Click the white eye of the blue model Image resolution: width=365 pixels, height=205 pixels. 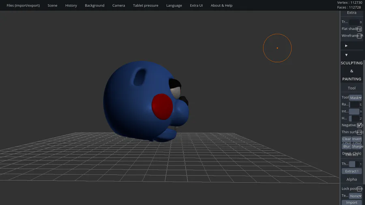click(176, 92)
